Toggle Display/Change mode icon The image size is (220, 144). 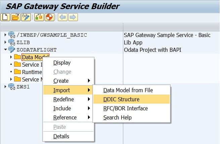[x=26, y=17]
